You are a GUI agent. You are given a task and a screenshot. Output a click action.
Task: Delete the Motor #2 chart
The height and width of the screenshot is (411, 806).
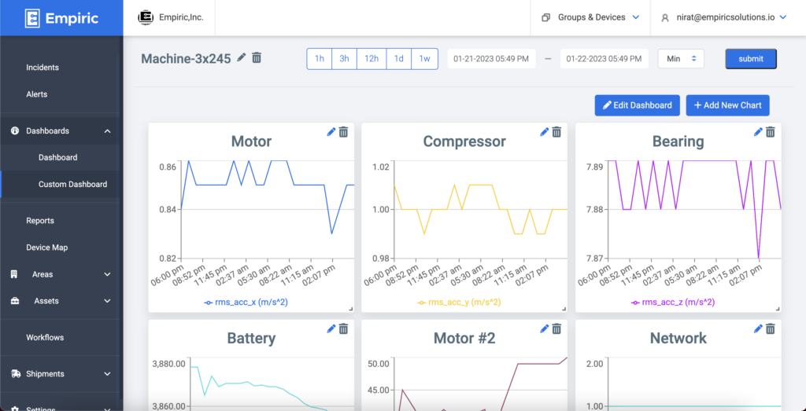click(556, 328)
